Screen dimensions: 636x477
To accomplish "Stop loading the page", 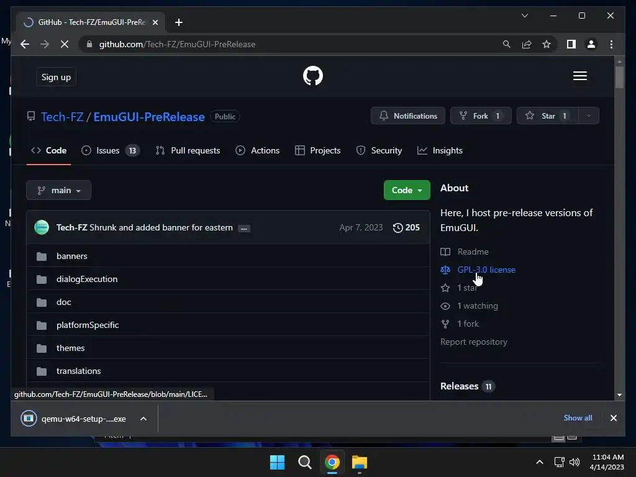I will (x=65, y=44).
